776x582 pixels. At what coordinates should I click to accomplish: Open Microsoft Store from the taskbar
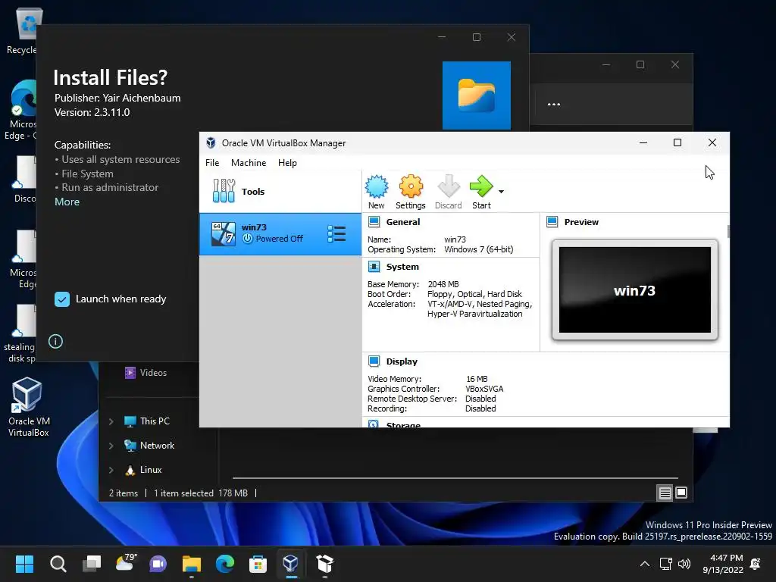258,564
